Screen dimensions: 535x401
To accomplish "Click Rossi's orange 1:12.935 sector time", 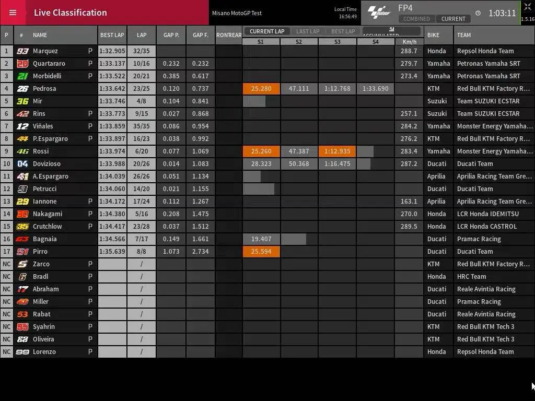I will (x=337, y=151).
